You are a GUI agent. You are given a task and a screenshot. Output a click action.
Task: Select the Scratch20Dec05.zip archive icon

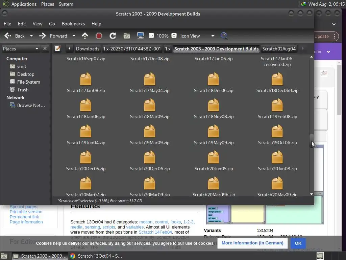coord(85,157)
